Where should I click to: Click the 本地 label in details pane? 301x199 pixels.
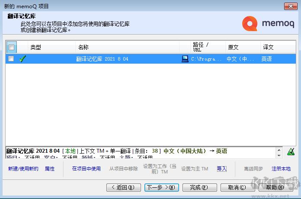tap(70, 151)
